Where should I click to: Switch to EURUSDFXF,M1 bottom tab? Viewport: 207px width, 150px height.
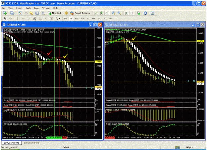[x=31, y=143]
